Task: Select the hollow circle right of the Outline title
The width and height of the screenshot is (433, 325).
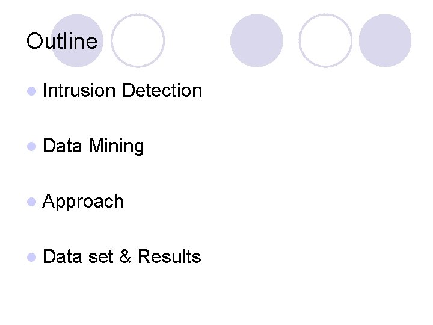Action: click(138, 41)
